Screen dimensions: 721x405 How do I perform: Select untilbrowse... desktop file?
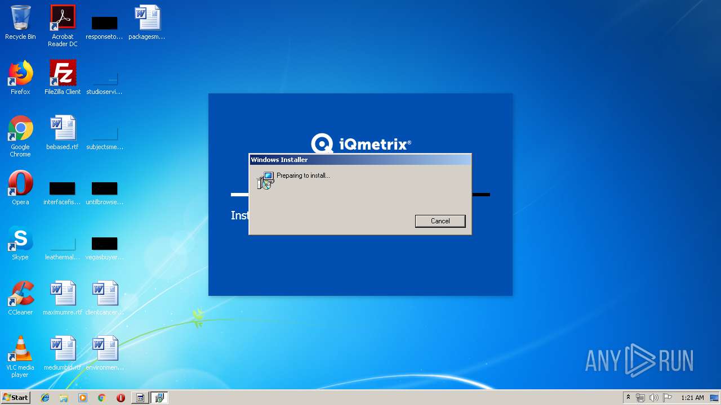104,193
